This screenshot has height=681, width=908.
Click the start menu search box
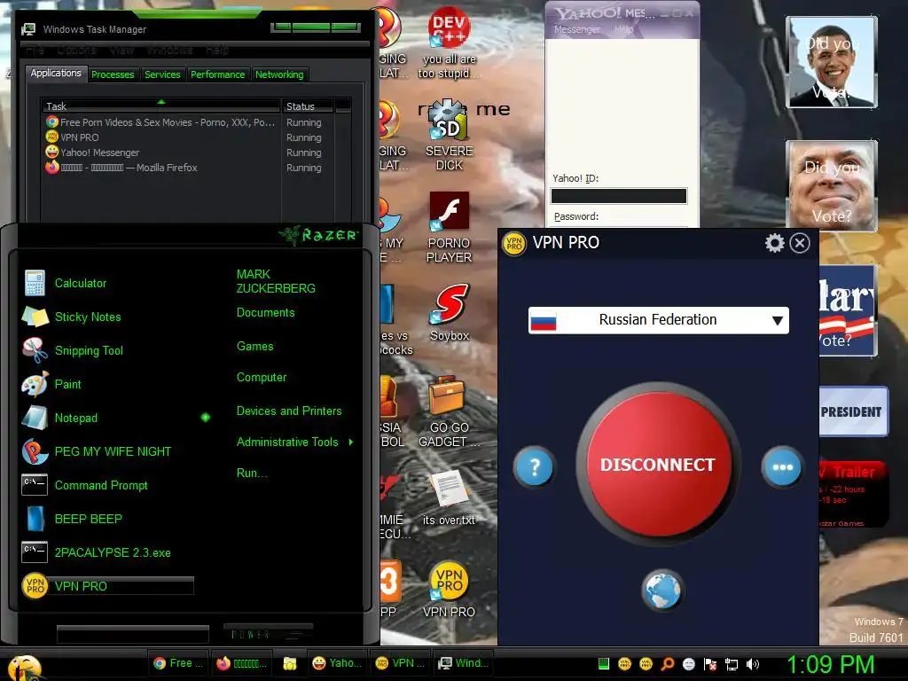(x=133, y=634)
